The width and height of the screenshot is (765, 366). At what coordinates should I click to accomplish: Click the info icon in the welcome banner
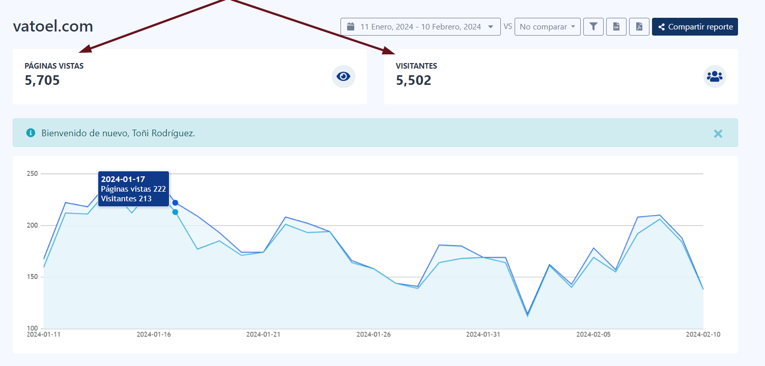[x=30, y=133]
